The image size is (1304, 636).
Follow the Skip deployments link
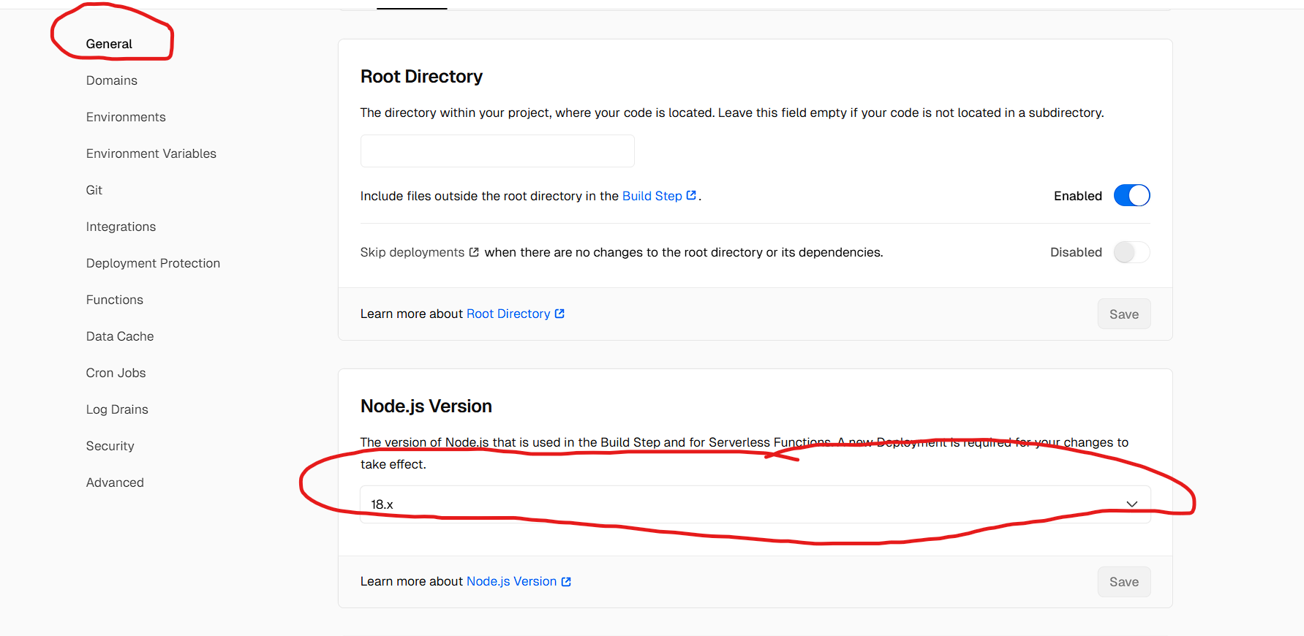click(x=412, y=252)
